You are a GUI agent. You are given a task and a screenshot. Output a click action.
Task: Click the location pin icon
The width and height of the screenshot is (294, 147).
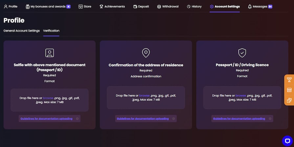coord(146,53)
